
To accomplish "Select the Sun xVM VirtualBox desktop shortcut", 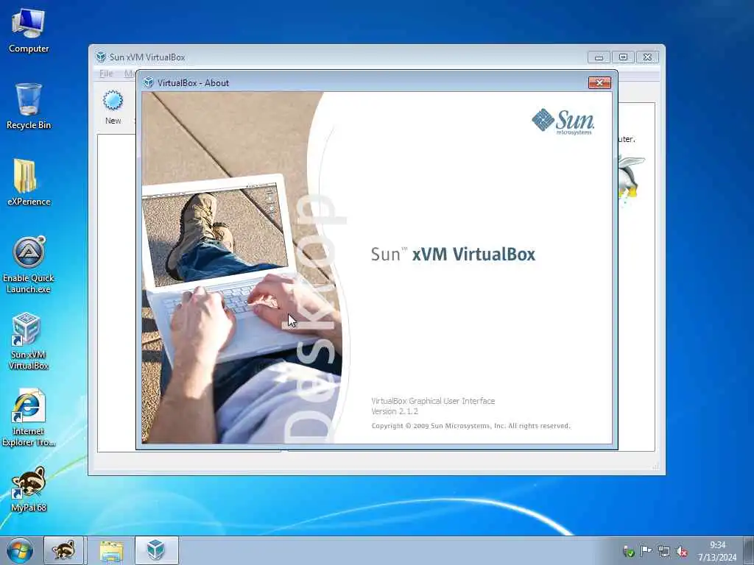I will tap(29, 341).
